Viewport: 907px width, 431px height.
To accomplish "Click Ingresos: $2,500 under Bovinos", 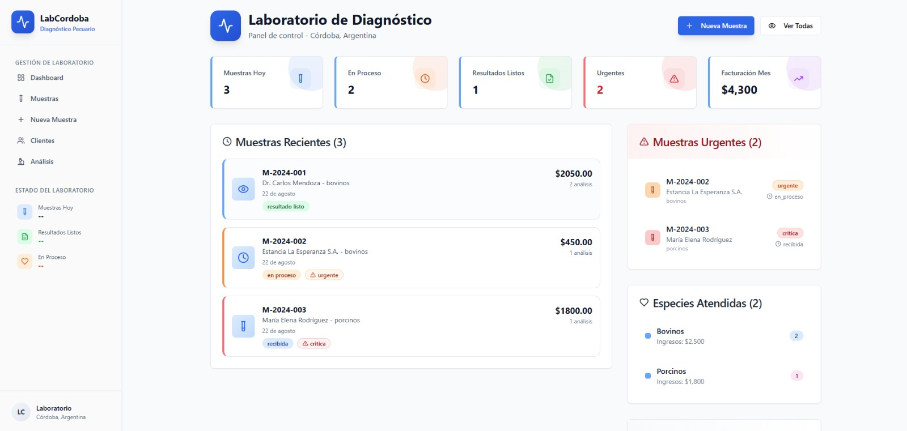I will point(680,342).
